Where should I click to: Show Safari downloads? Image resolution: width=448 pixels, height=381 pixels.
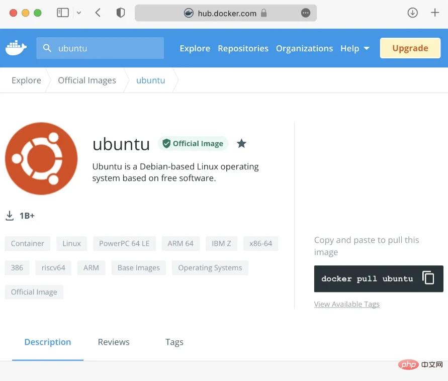[412, 13]
